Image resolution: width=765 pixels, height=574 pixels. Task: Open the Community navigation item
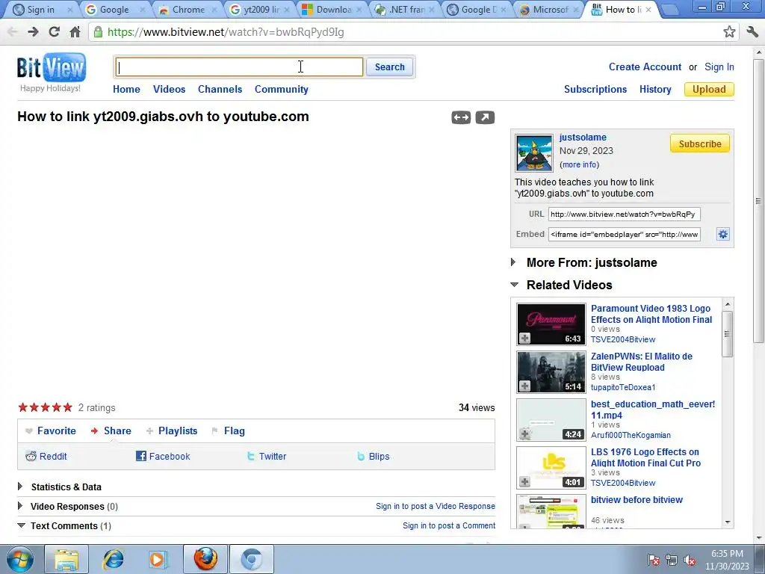(x=282, y=90)
